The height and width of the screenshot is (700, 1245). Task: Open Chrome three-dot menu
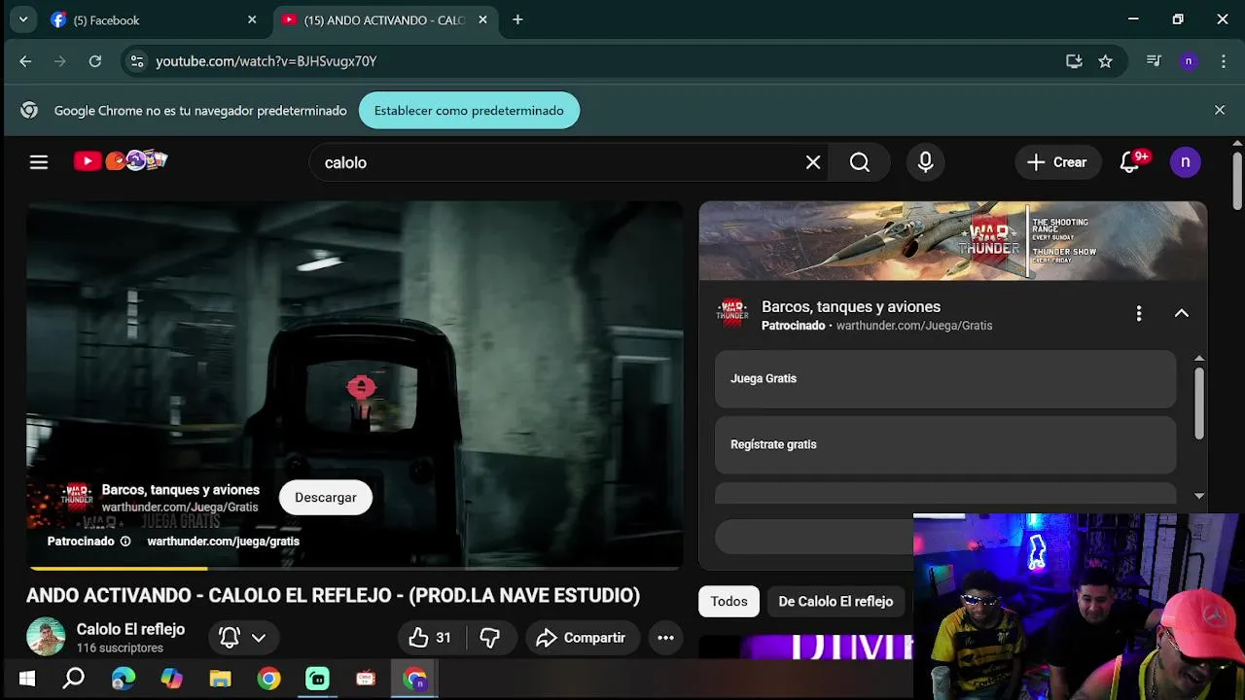(x=1223, y=61)
